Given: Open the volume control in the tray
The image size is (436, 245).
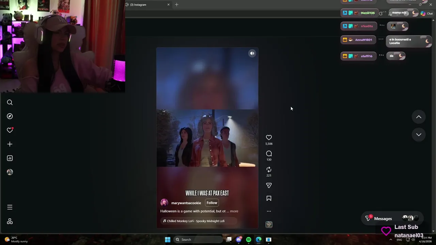Looking at the screenshot, I should 413,240.
